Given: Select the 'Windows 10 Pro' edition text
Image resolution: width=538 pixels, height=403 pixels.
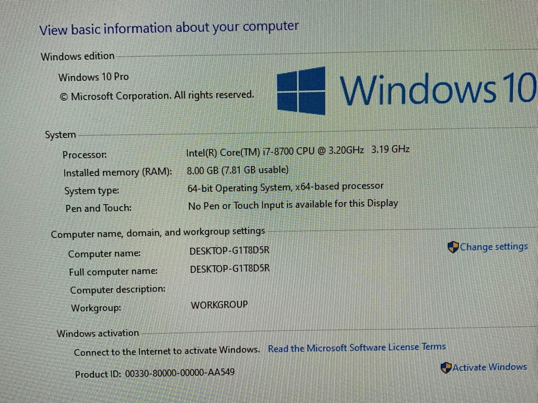Looking at the screenshot, I should point(93,77).
